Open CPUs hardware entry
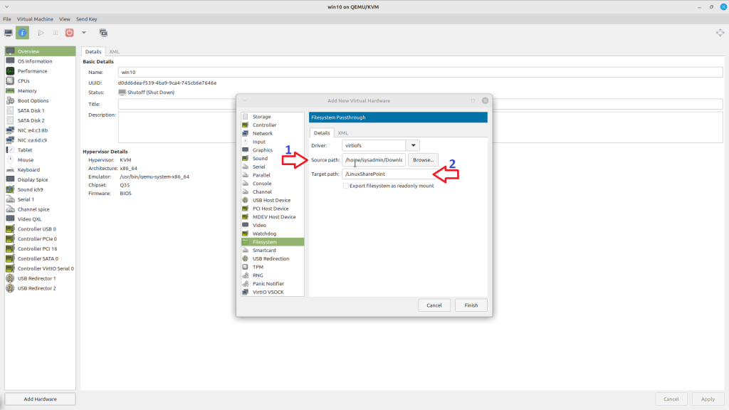The height and width of the screenshot is (410, 729). click(x=40, y=81)
